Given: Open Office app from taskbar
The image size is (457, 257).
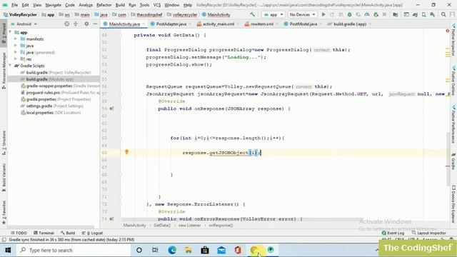Looking at the screenshot, I should point(238,250).
